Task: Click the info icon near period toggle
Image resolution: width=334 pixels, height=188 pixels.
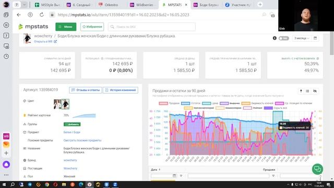Action: 275,38
